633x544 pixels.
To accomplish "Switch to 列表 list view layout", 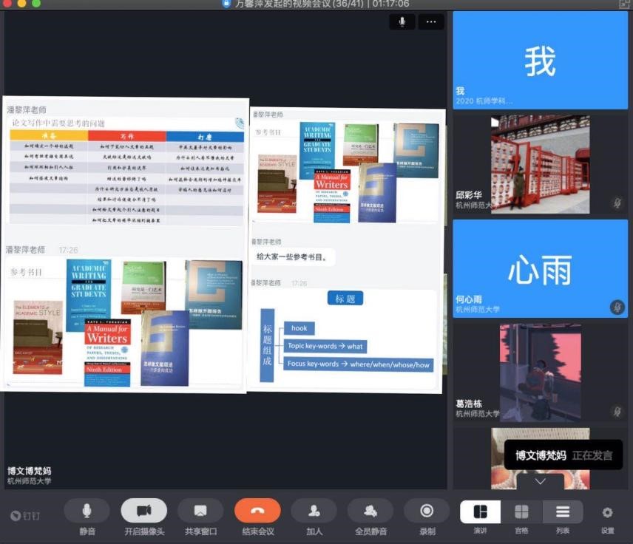I will pyautogui.click(x=563, y=512).
